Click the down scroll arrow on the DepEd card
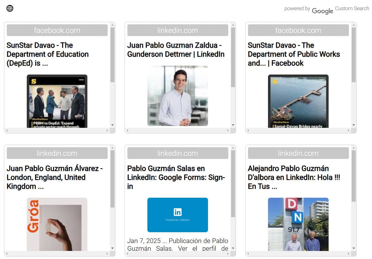372x259 pixels. point(112,125)
